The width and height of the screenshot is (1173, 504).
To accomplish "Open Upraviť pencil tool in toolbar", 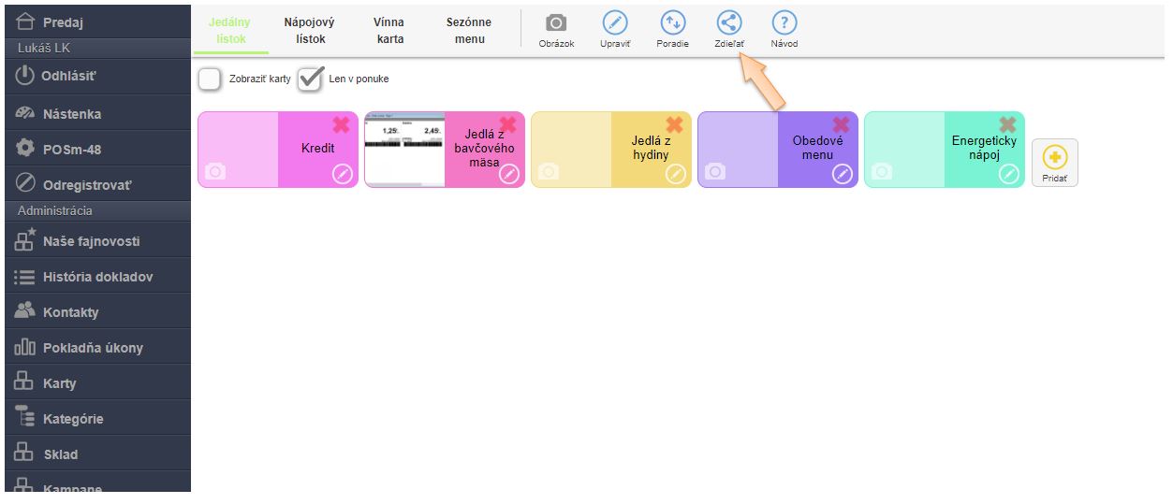I will (x=614, y=24).
